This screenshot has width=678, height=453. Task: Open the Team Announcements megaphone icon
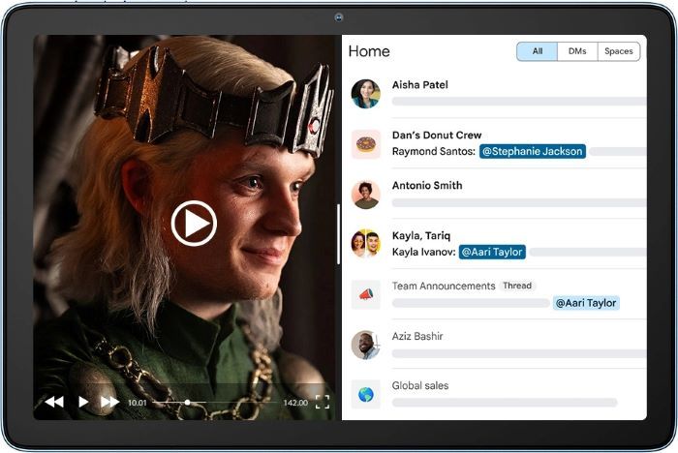[366, 294]
